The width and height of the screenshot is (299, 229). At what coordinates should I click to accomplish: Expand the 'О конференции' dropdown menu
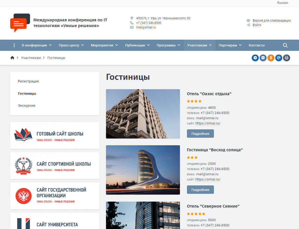coord(37,45)
